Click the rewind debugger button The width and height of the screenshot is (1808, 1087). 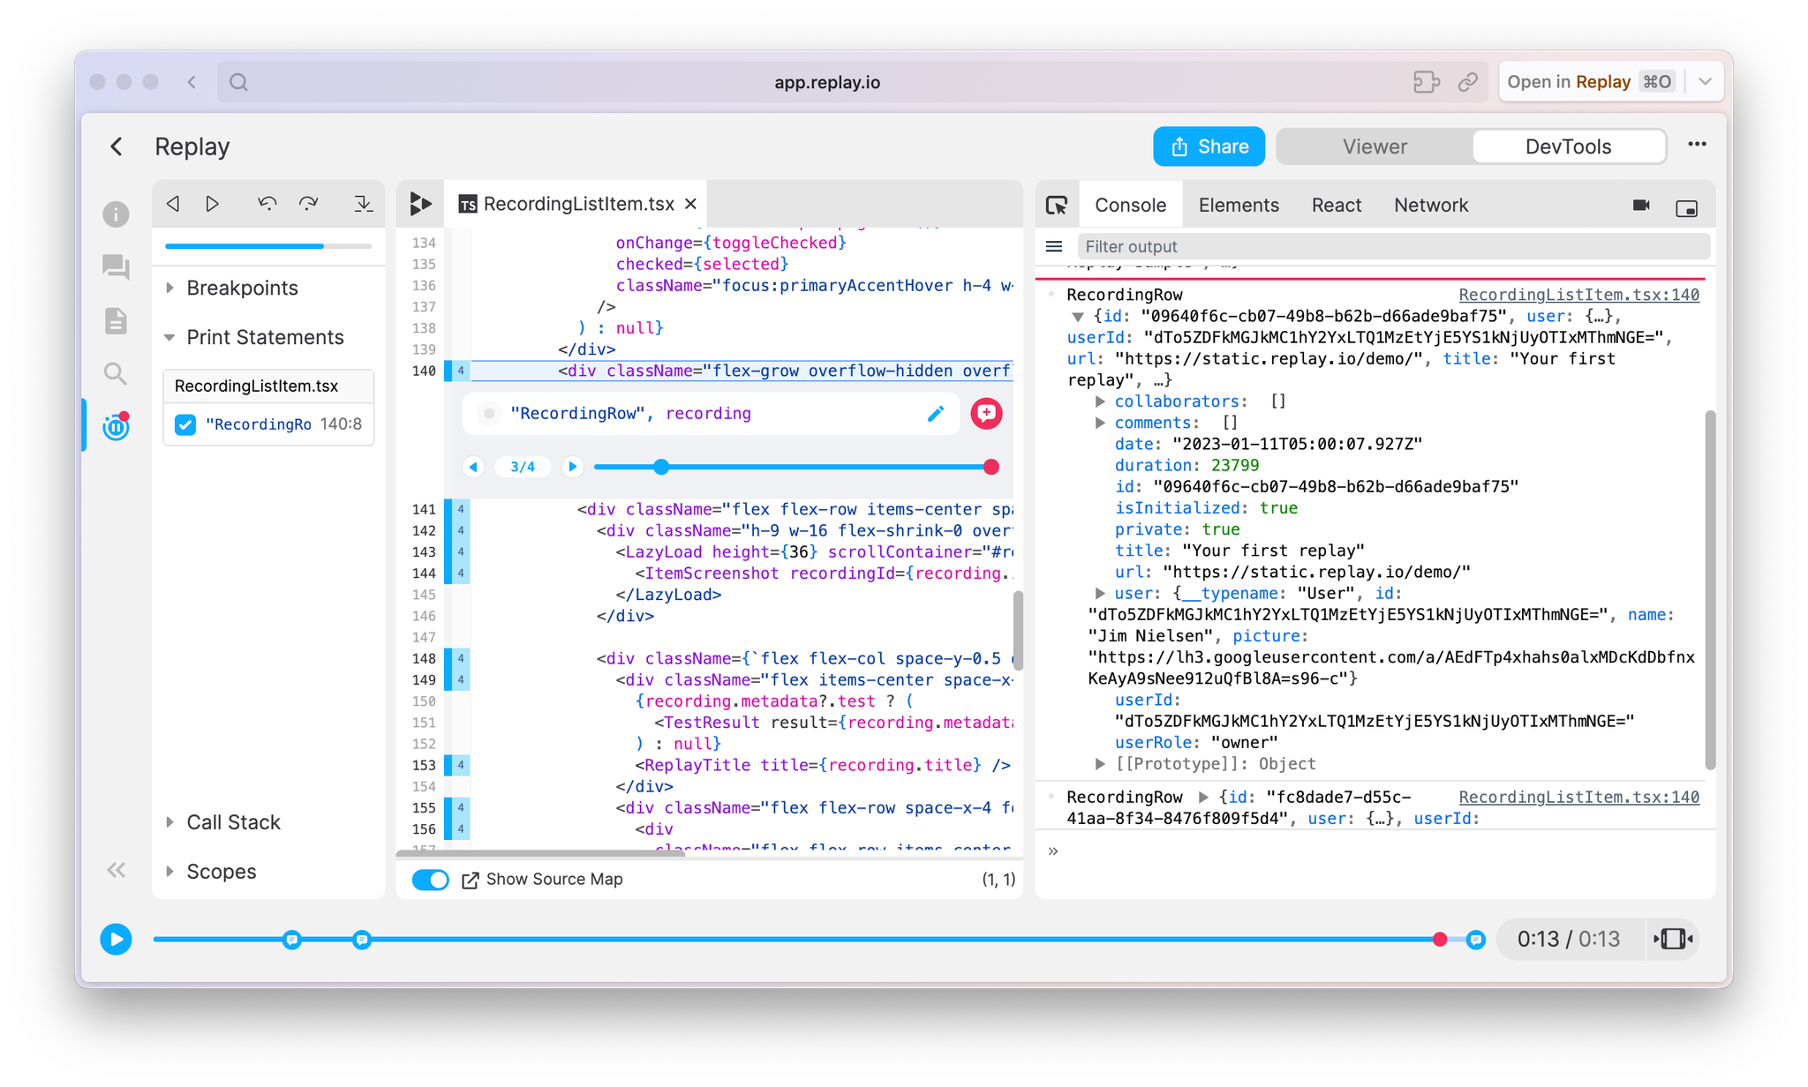[173, 204]
